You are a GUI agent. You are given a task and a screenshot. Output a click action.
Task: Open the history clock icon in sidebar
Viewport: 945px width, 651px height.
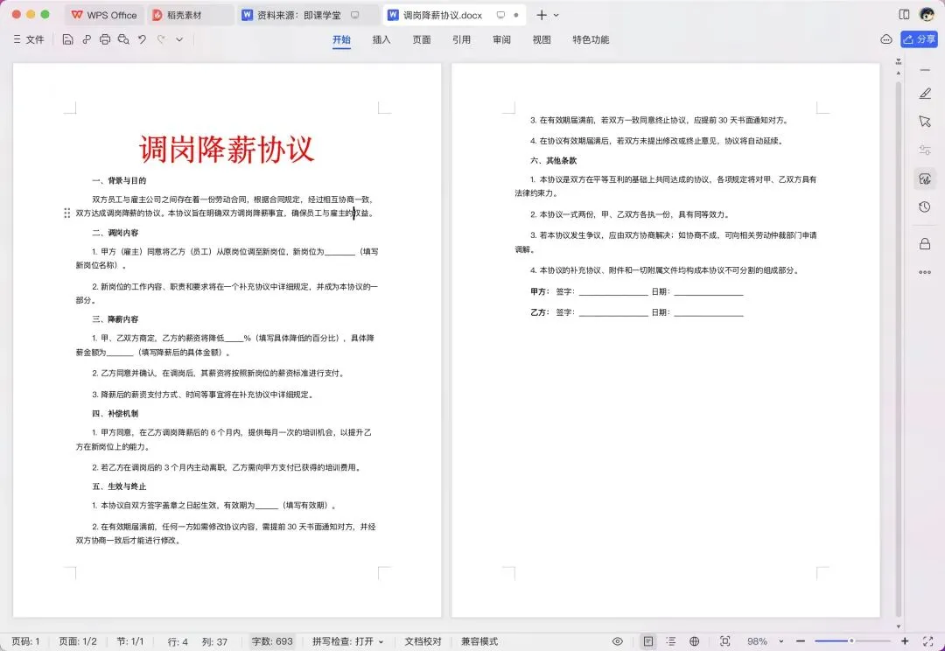925,206
